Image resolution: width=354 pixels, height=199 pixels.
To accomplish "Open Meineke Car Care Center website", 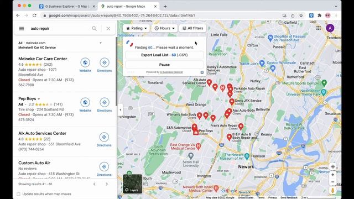I will (x=85, y=65).
